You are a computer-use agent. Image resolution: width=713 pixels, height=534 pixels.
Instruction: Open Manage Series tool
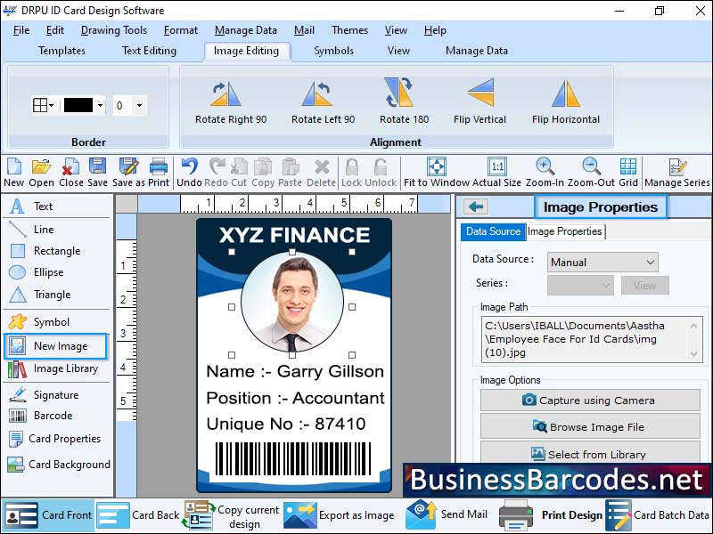[677, 173]
